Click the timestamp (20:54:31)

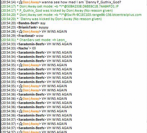[8, 40]
